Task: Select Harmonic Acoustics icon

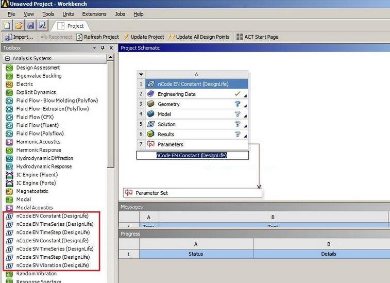Action: [x=9, y=142]
